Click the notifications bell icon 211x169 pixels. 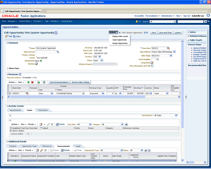137,21
